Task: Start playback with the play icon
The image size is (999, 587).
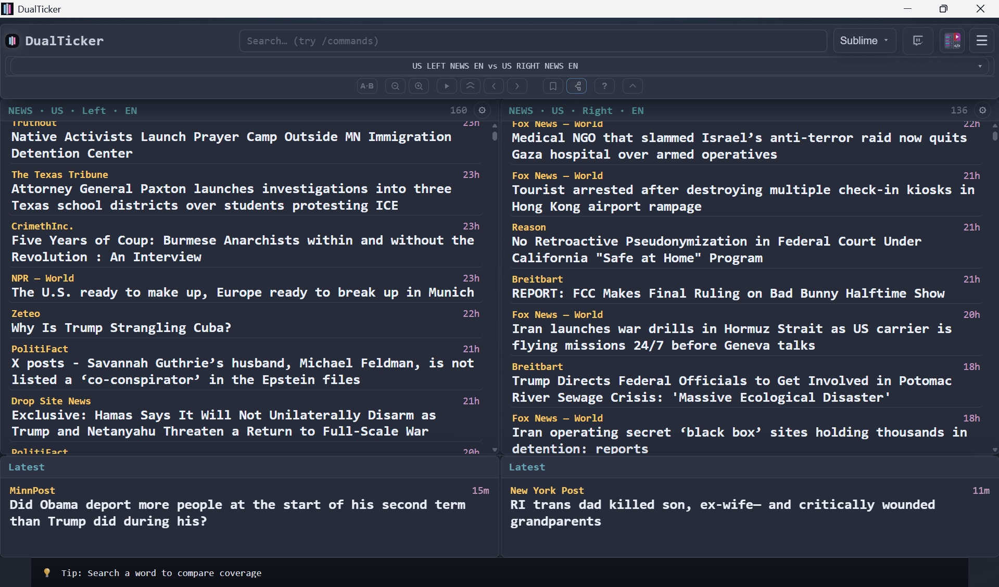Action: coord(446,86)
